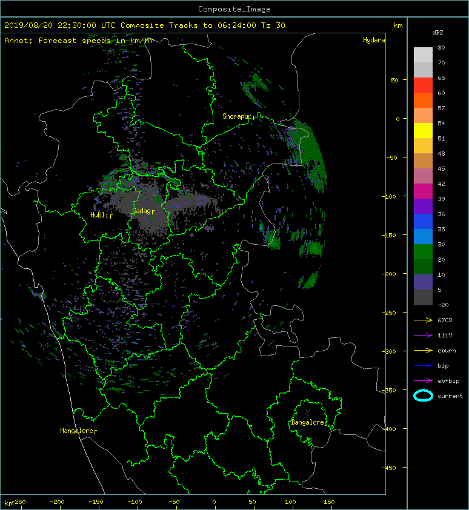
Task: Pick the brown 45–48 dBZ swatch
Action: coord(423,161)
